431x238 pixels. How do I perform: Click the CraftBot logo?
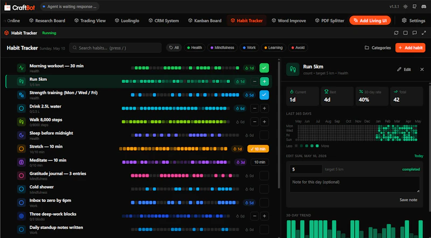click(x=19, y=7)
